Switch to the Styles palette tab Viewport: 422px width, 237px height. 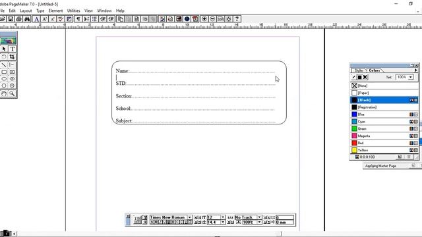tap(359, 70)
